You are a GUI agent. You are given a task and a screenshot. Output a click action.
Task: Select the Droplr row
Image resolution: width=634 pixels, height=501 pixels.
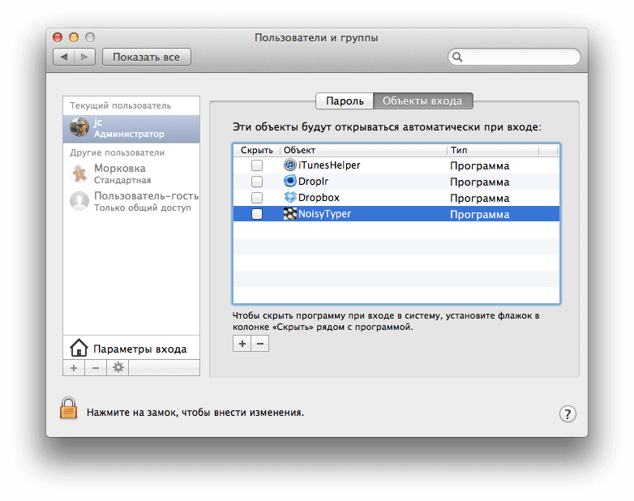pyautogui.click(x=396, y=182)
